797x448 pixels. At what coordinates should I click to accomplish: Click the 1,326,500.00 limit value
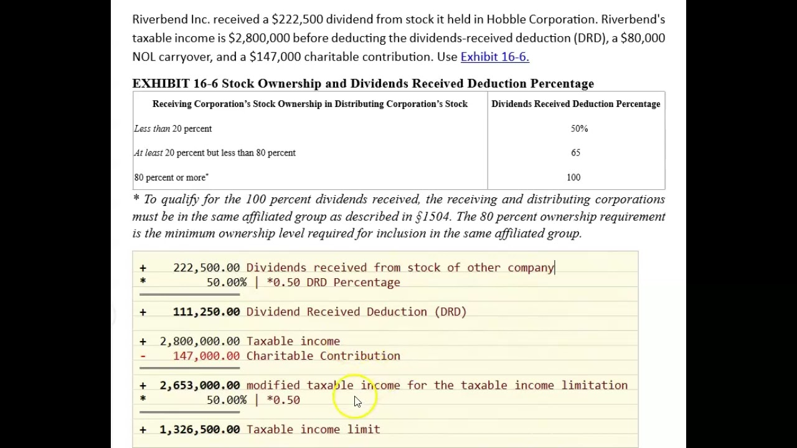tap(199, 429)
